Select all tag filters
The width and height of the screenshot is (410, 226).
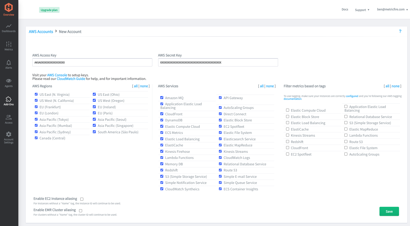point(387,86)
